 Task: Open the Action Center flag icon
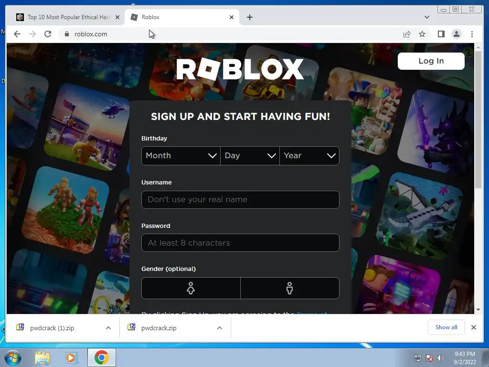(x=429, y=358)
